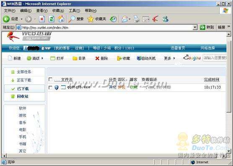Select 已下载 in the sidebar
The height and width of the screenshot is (166, 233).
(24, 89)
